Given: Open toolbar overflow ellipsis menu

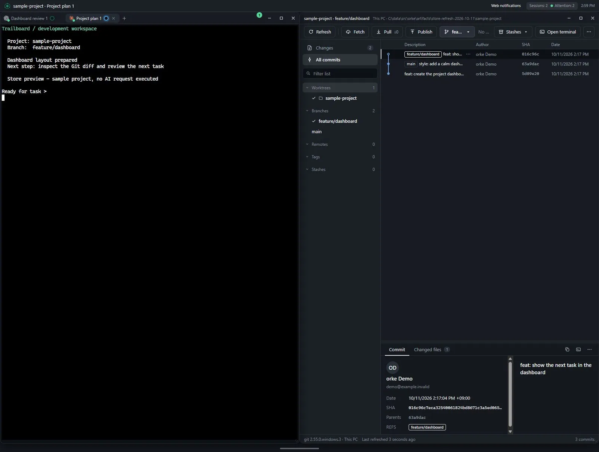Looking at the screenshot, I should [589, 32].
